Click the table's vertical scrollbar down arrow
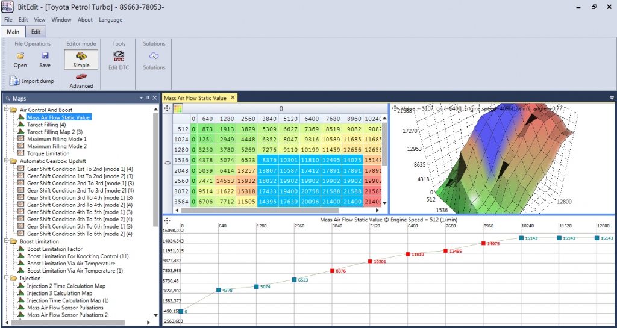This screenshot has height=328, width=617. click(x=384, y=203)
